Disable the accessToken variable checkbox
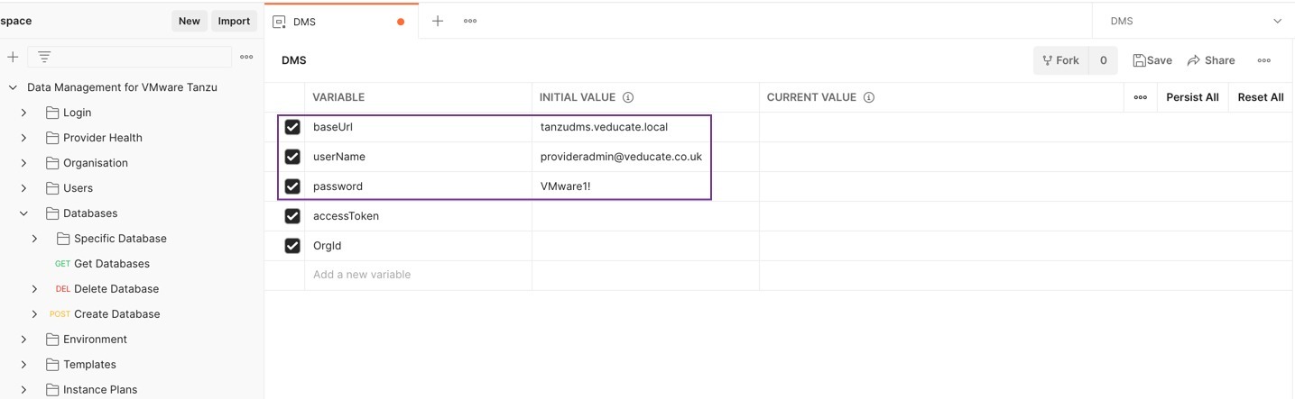Screen dimensions: 1295x399 [292, 216]
